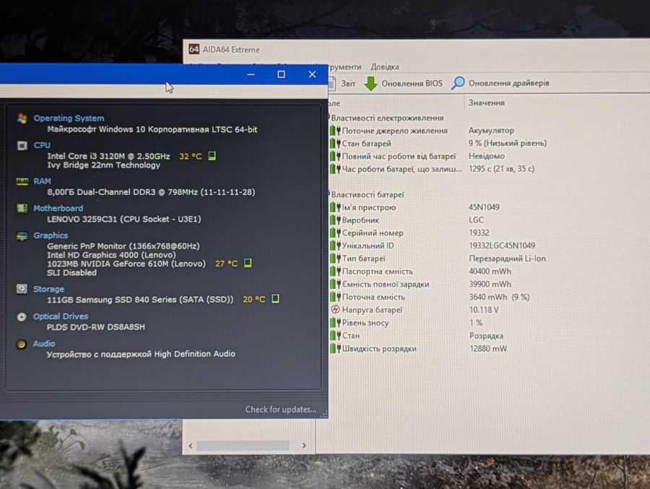Open the Storage section link
The image size is (650, 489).
click(48, 289)
